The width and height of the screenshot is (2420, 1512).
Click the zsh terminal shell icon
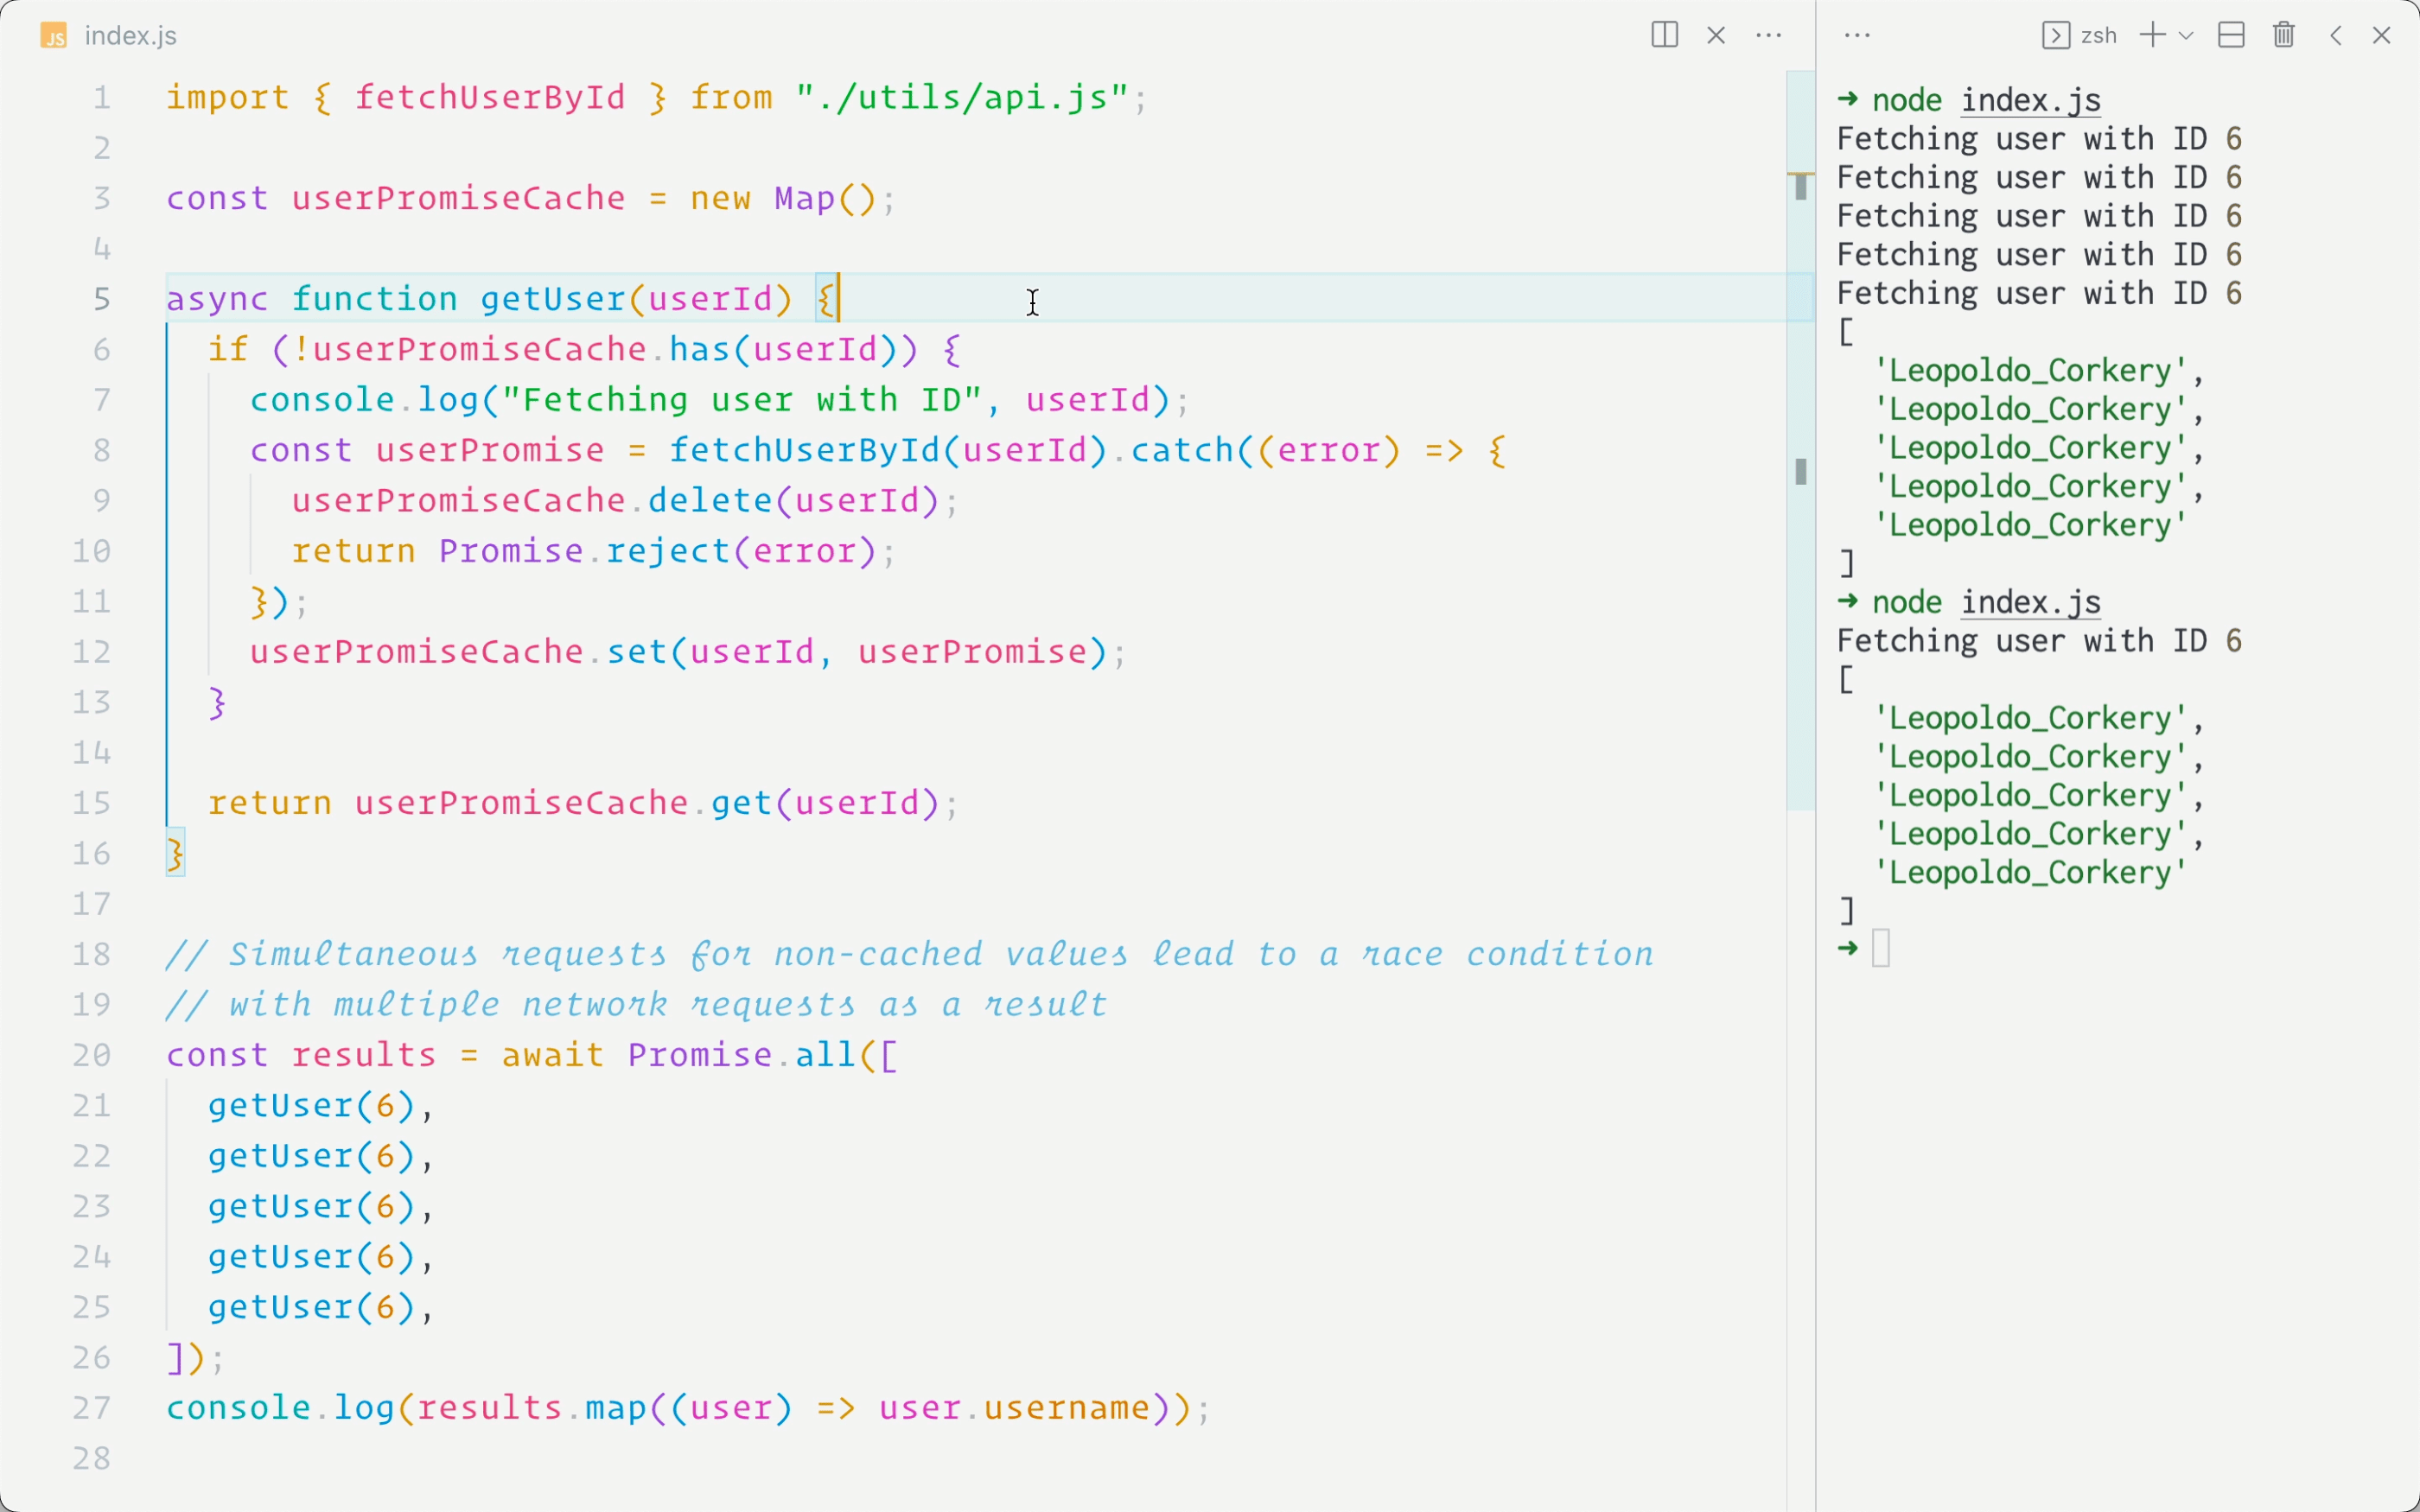(x=2055, y=35)
